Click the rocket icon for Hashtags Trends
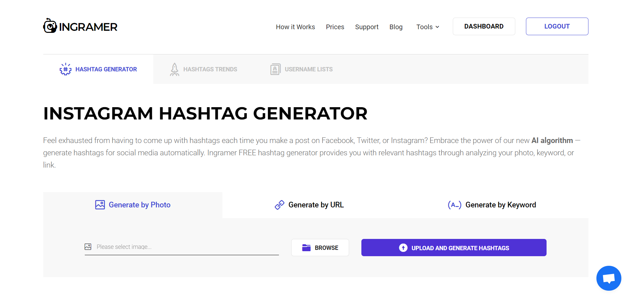 pyautogui.click(x=175, y=69)
